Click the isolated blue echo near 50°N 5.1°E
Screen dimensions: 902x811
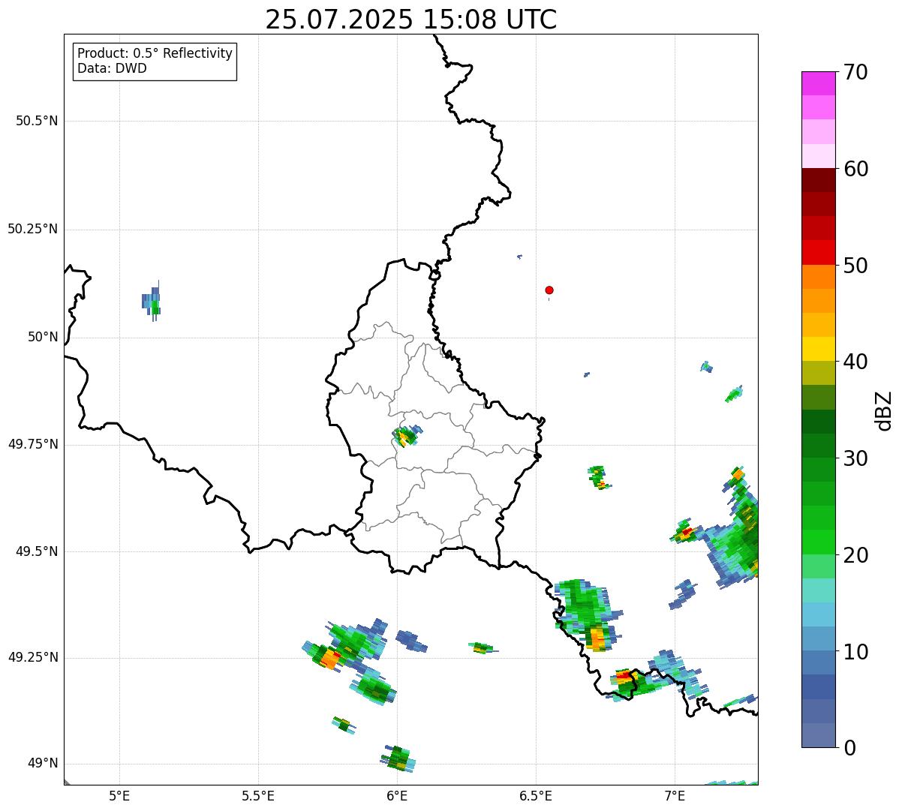point(152,302)
